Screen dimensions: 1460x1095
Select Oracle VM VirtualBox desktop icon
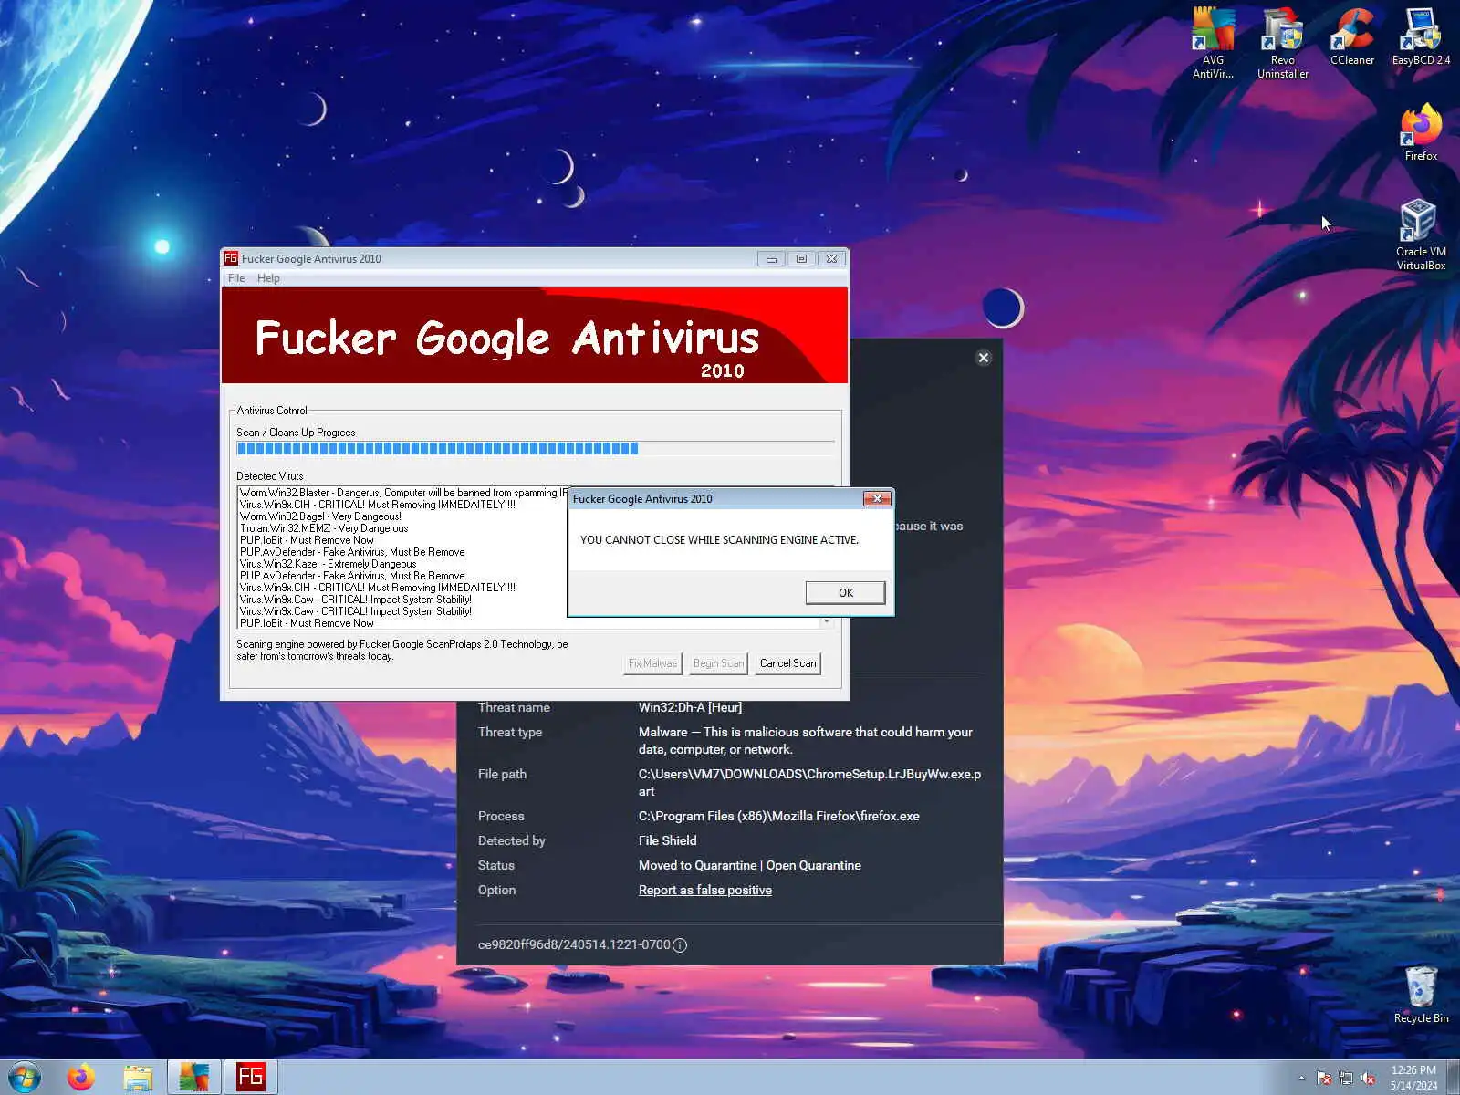pos(1421,235)
